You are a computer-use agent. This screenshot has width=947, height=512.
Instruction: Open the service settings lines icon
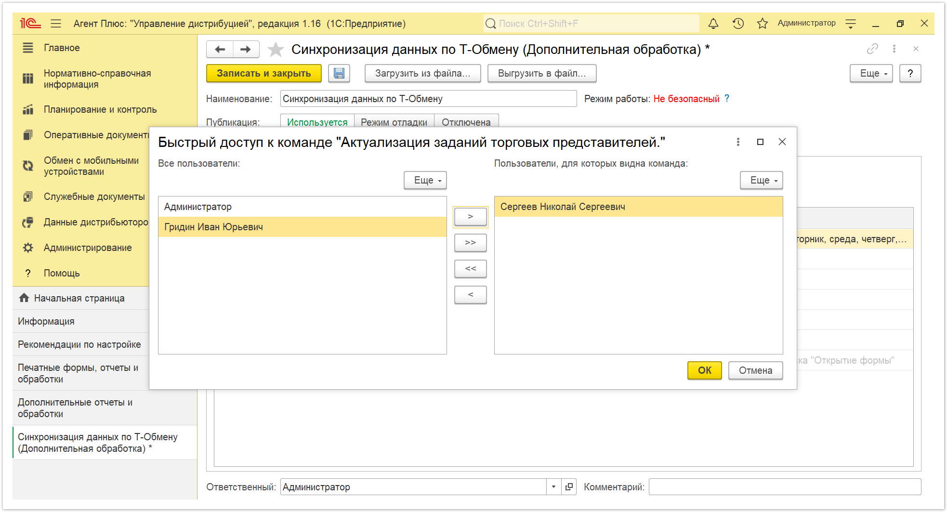coord(851,23)
